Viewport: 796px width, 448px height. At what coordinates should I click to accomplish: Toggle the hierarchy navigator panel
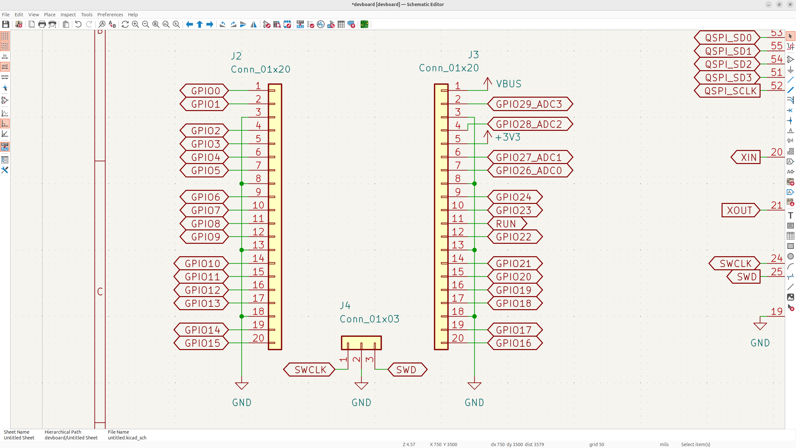[x=5, y=160]
